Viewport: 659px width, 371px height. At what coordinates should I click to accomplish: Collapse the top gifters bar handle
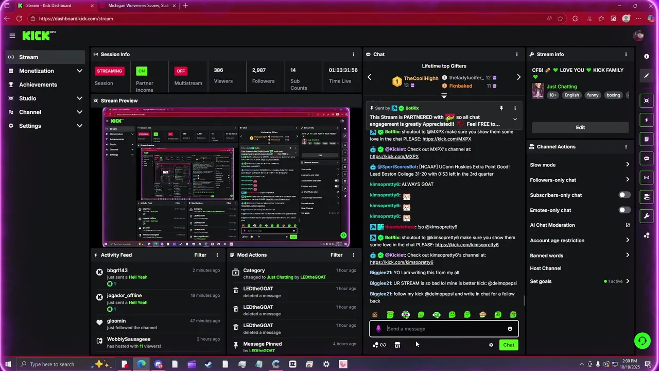pos(444,96)
